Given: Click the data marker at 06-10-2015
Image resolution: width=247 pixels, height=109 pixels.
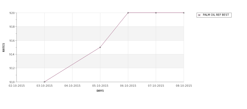Looking at the screenshot, I should pos(128,13).
